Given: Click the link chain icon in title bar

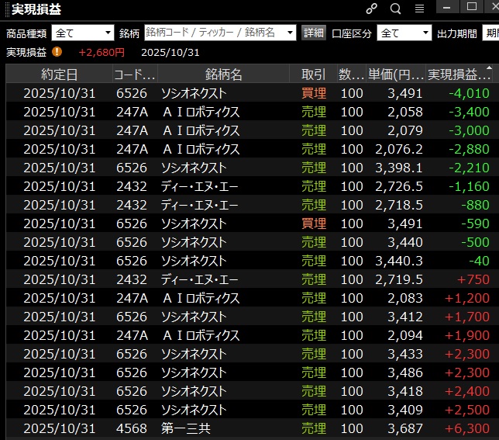Looking at the screenshot, I should [371, 9].
